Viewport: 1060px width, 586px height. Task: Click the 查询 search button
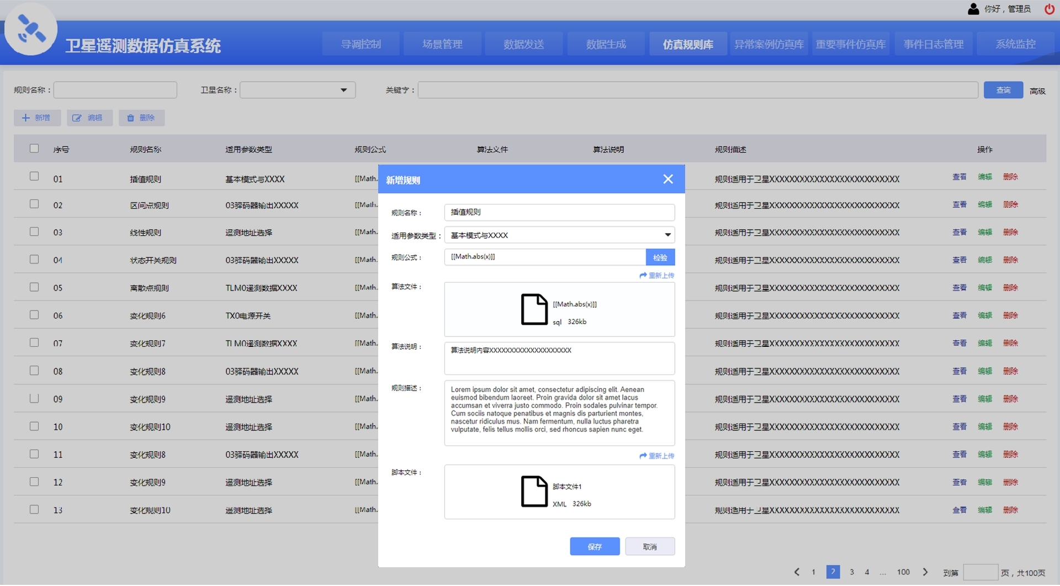[1003, 90]
